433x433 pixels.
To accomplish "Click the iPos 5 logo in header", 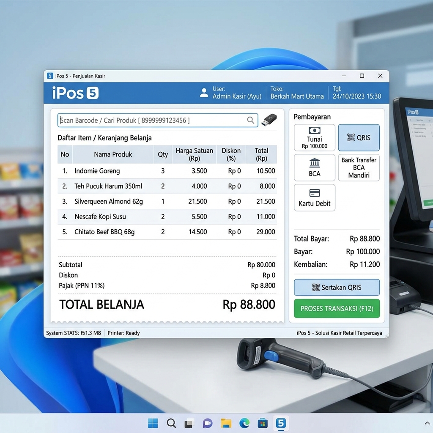I will coord(75,93).
